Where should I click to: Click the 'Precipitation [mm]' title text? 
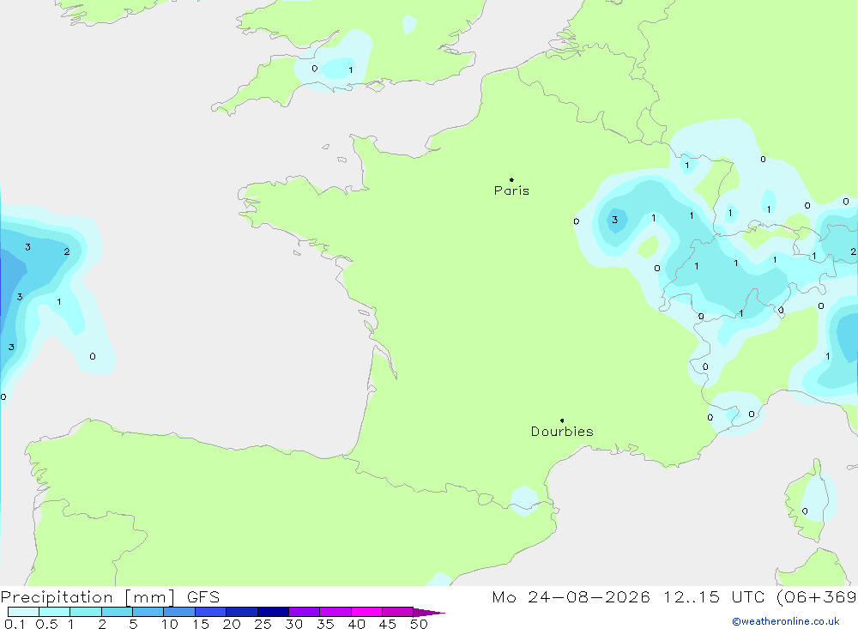tap(88, 597)
